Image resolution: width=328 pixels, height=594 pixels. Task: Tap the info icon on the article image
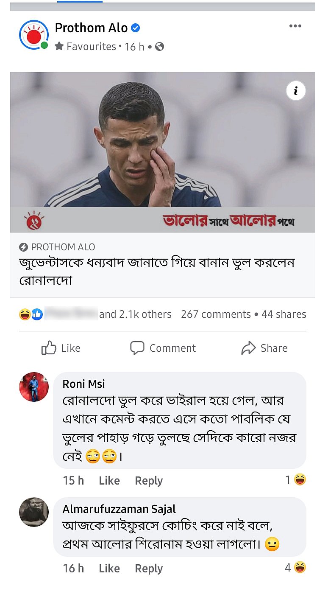(x=296, y=91)
